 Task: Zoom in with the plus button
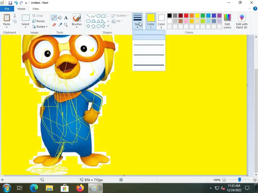tap(255, 180)
